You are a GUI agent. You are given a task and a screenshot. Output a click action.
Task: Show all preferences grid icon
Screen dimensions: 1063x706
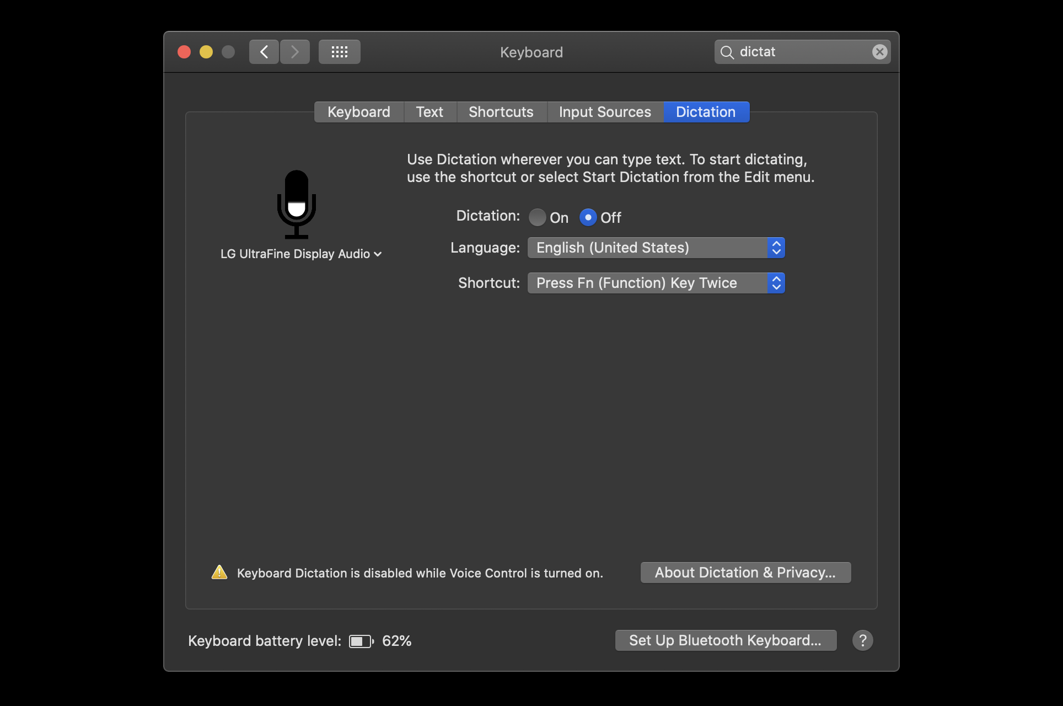[339, 52]
